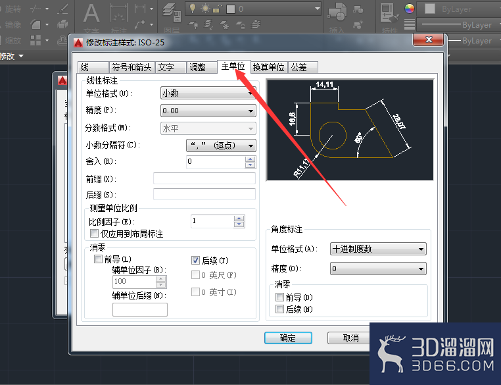Decrease the 比例因子(E) spinner value
Viewport: 501px width, 385px height.
(239, 224)
